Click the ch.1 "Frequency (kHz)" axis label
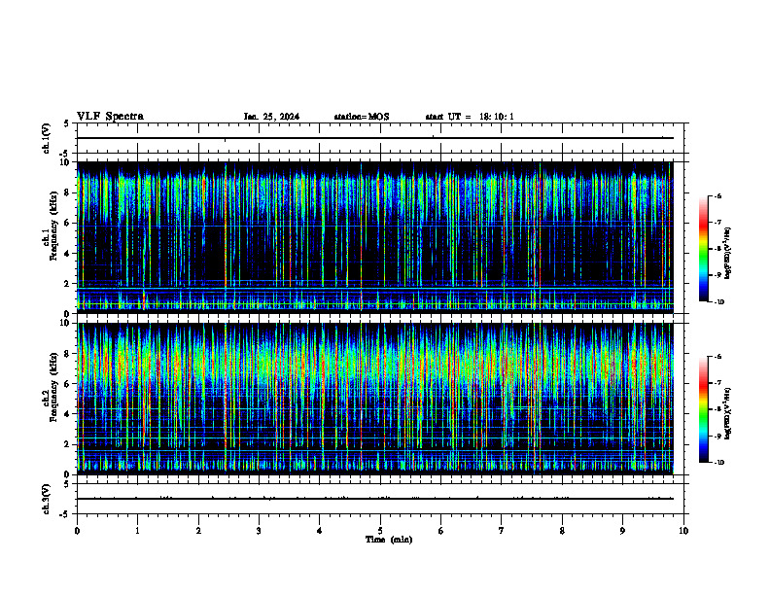This screenshot has width=770, height=595. [53, 226]
